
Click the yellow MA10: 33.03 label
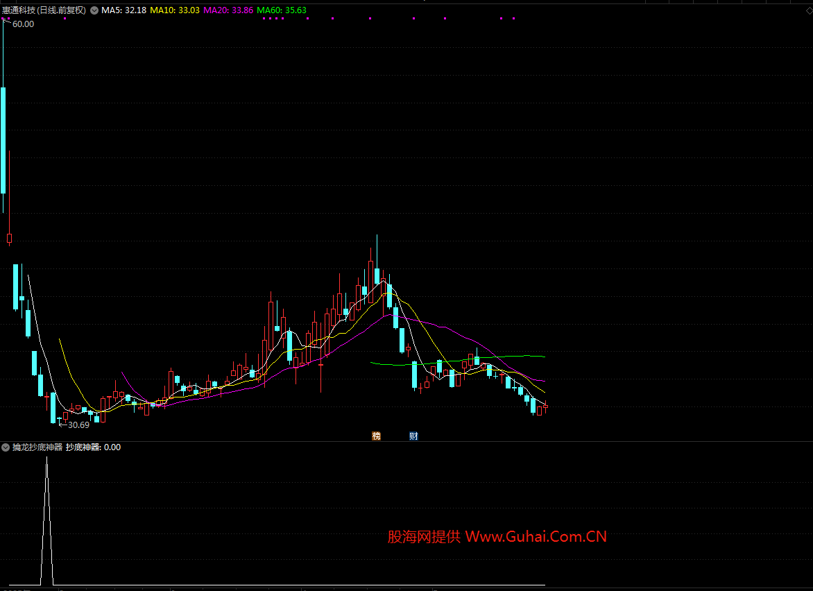click(175, 10)
